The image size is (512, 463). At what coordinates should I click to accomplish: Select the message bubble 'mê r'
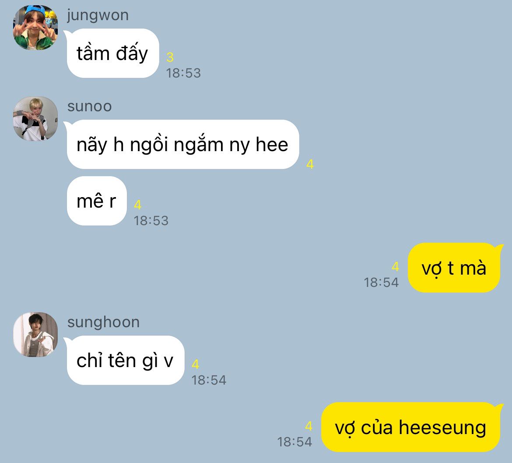click(x=97, y=201)
